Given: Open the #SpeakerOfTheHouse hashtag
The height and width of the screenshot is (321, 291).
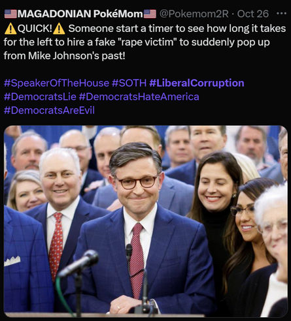Looking at the screenshot, I should tap(56, 83).
